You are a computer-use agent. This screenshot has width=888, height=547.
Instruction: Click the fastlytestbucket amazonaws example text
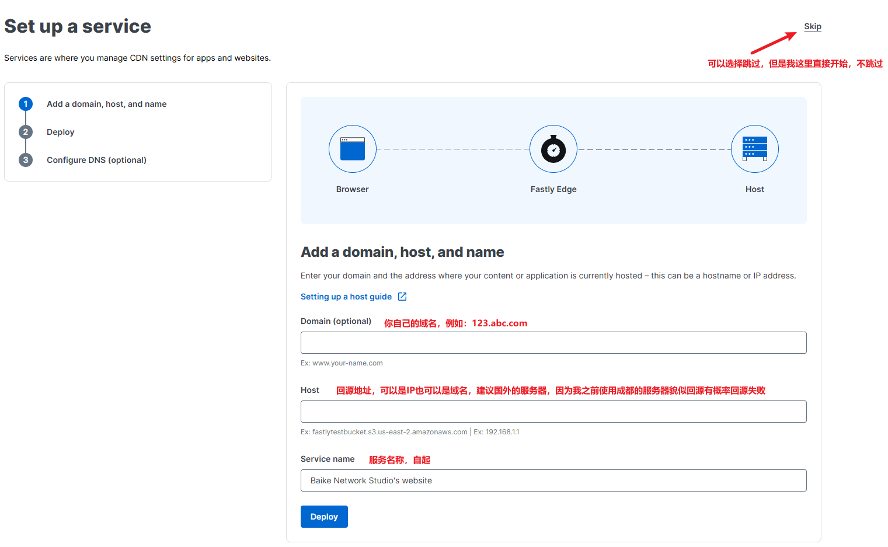[384, 432]
